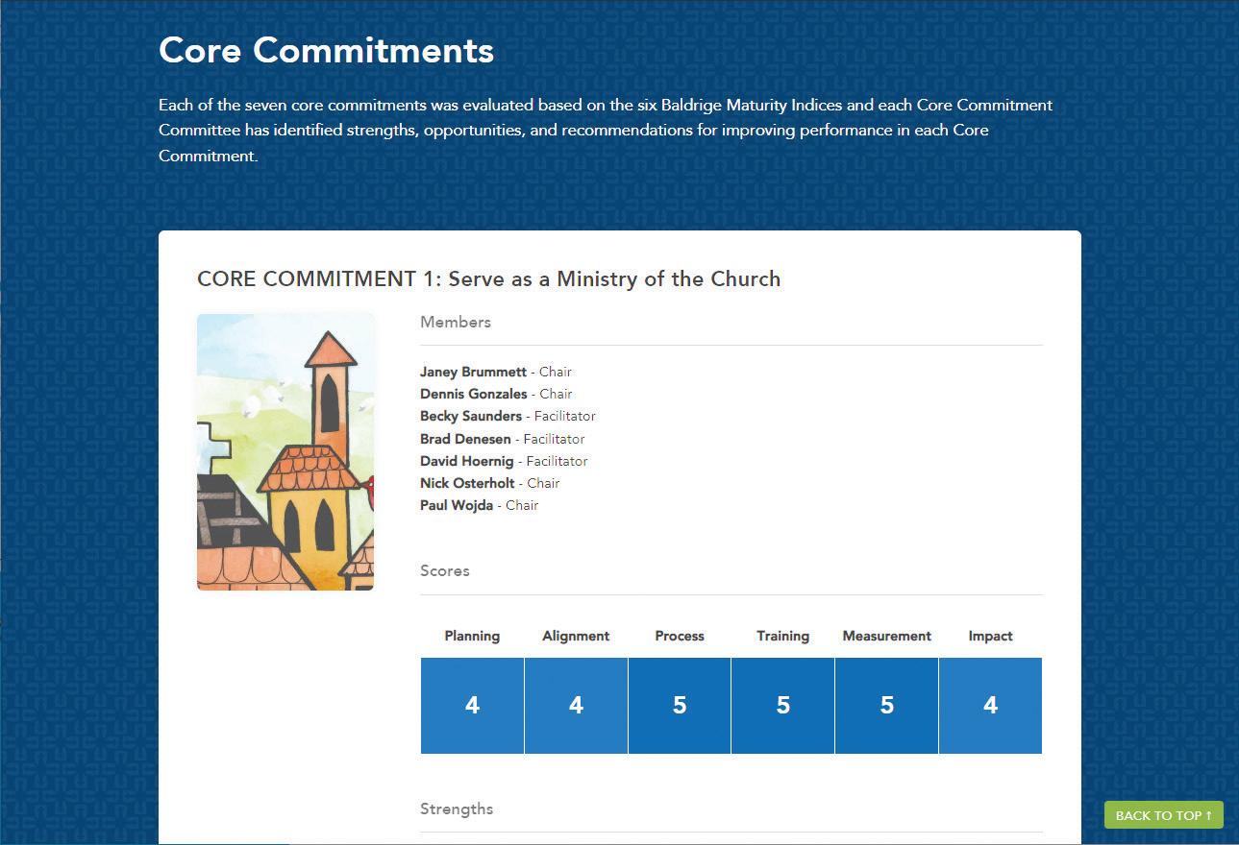Click the Process score tile showing 5
The image size is (1239, 845).
click(x=680, y=706)
